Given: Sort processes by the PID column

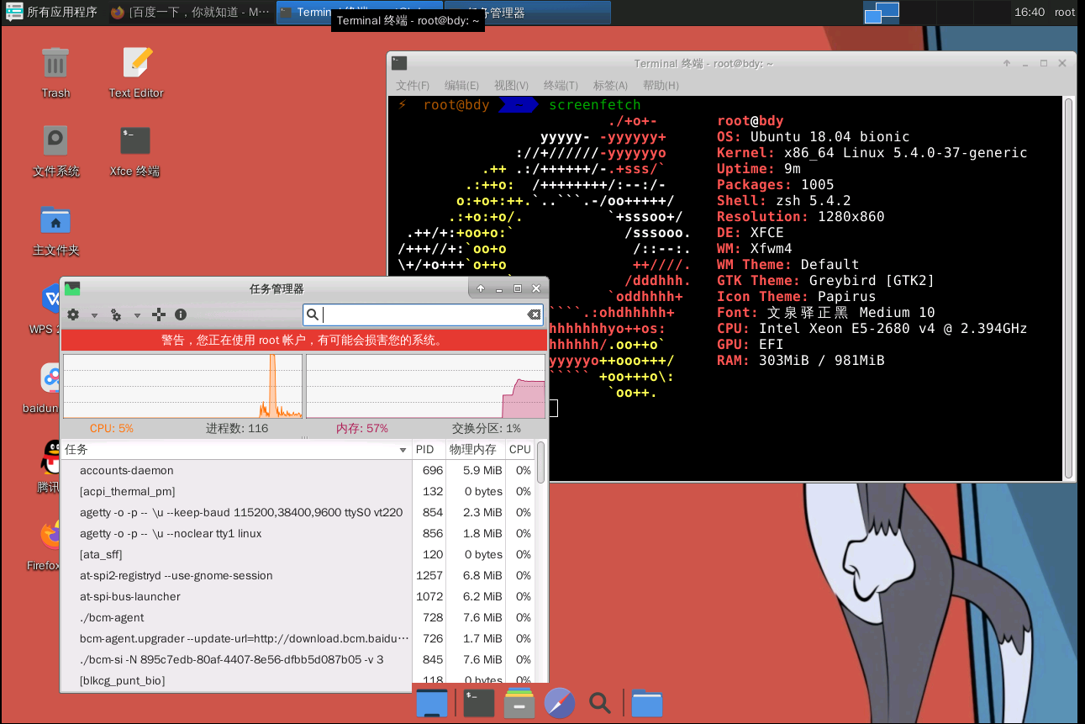Looking at the screenshot, I should pyautogui.click(x=429, y=450).
